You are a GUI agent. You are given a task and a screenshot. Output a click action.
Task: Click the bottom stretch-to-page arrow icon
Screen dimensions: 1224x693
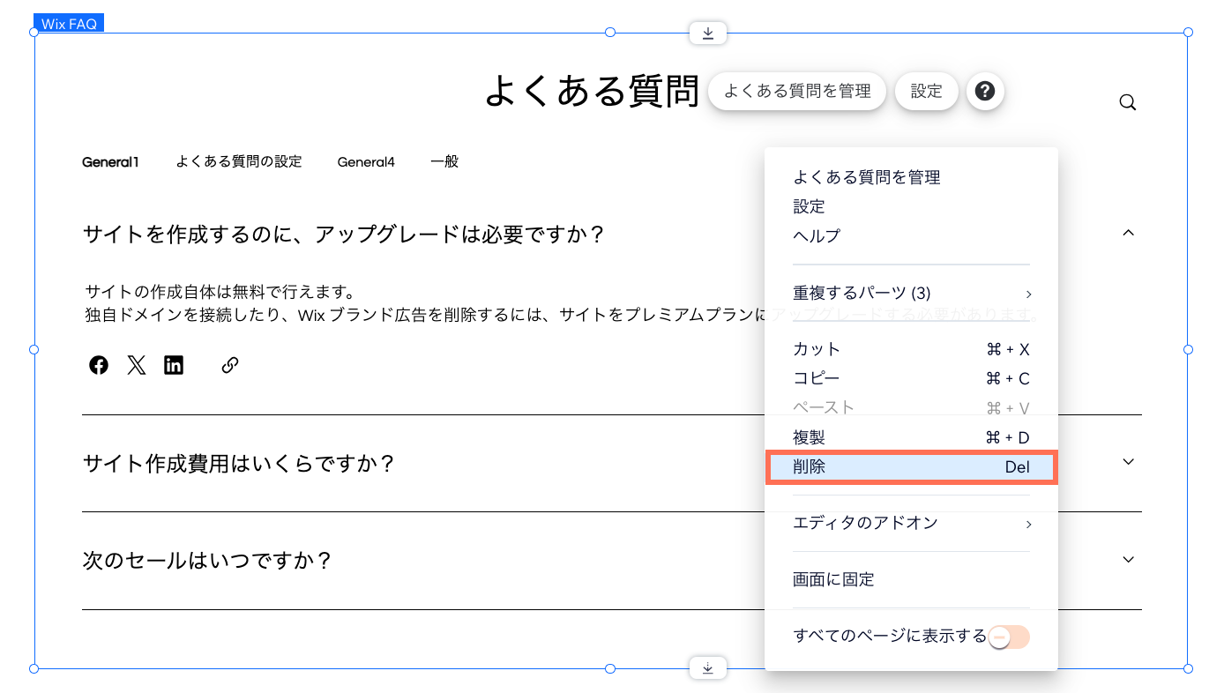point(707,667)
